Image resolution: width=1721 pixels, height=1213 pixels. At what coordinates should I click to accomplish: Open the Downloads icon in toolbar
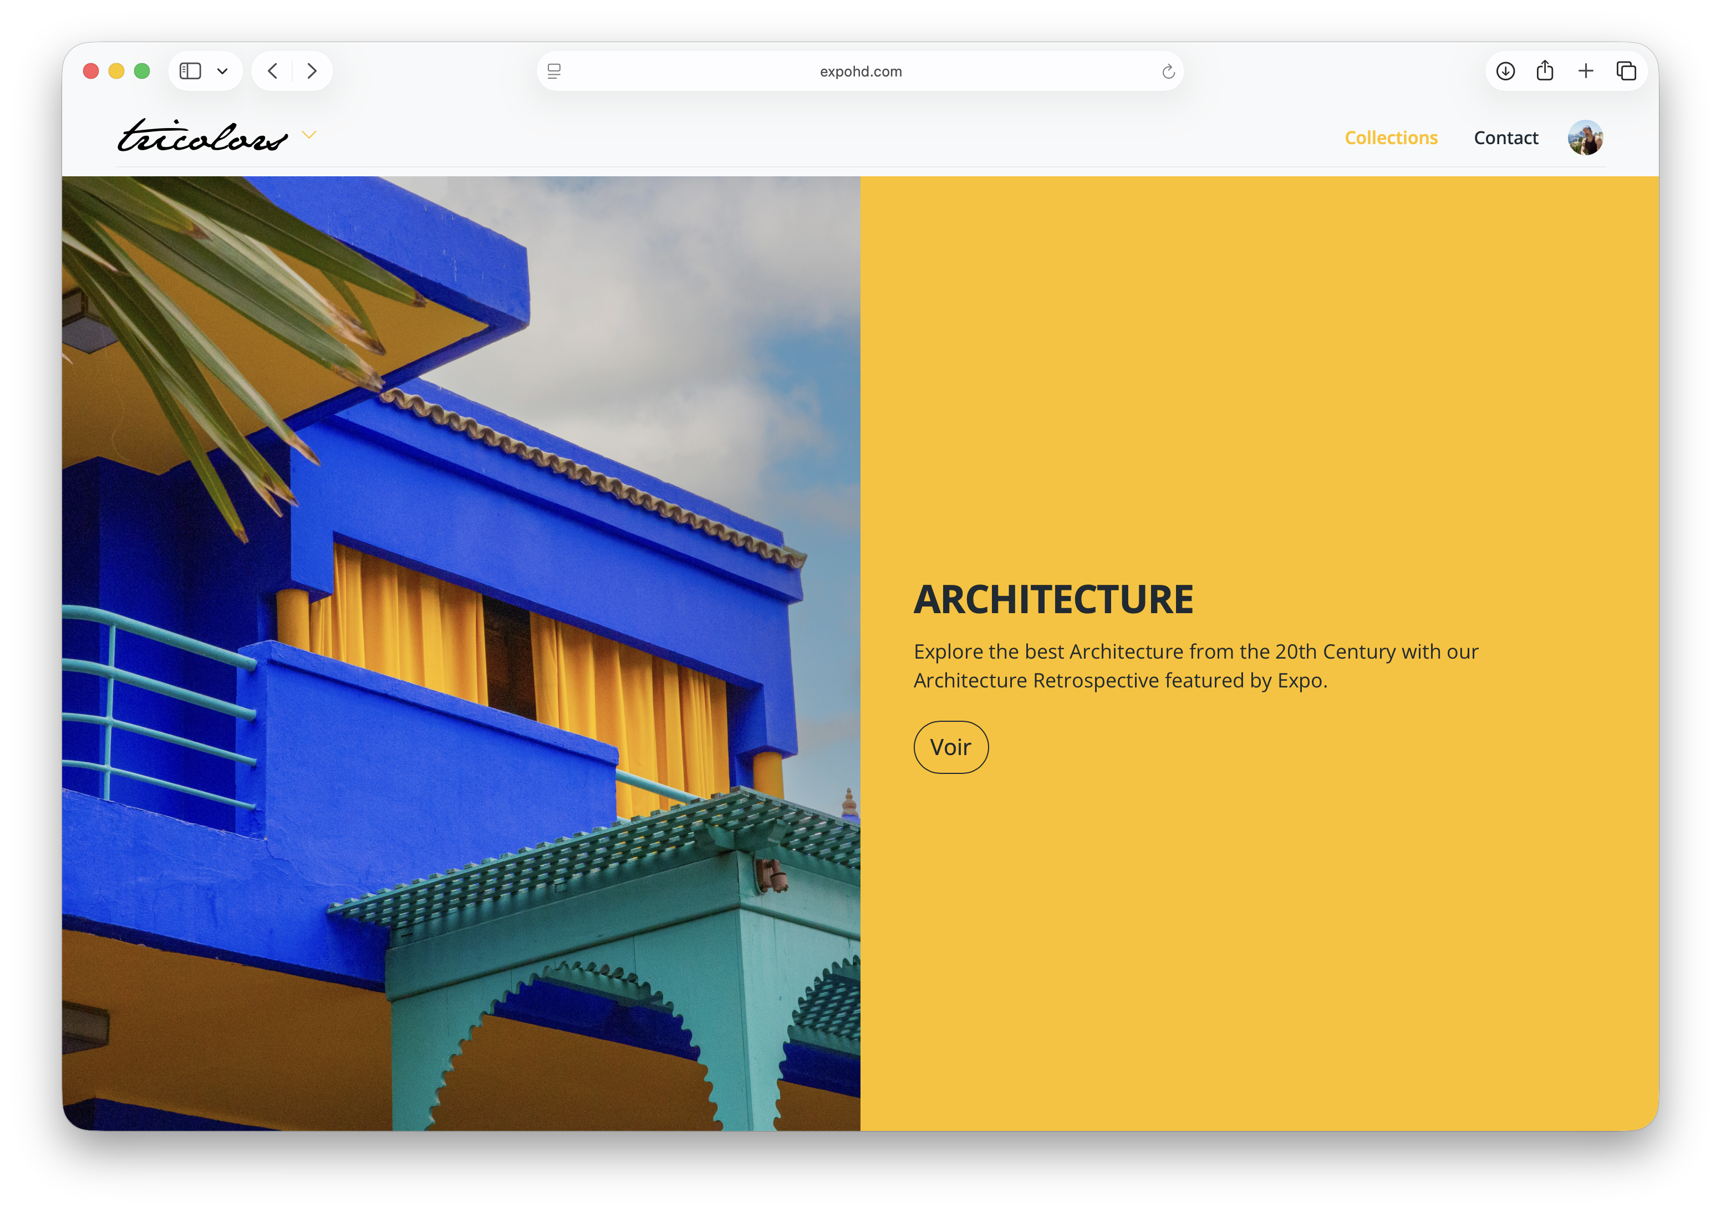tap(1505, 71)
